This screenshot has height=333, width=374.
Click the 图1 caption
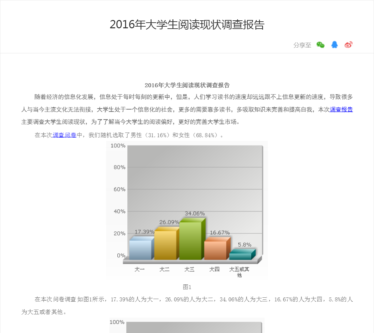(x=187, y=287)
